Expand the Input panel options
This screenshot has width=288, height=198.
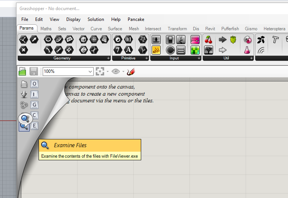(199, 58)
